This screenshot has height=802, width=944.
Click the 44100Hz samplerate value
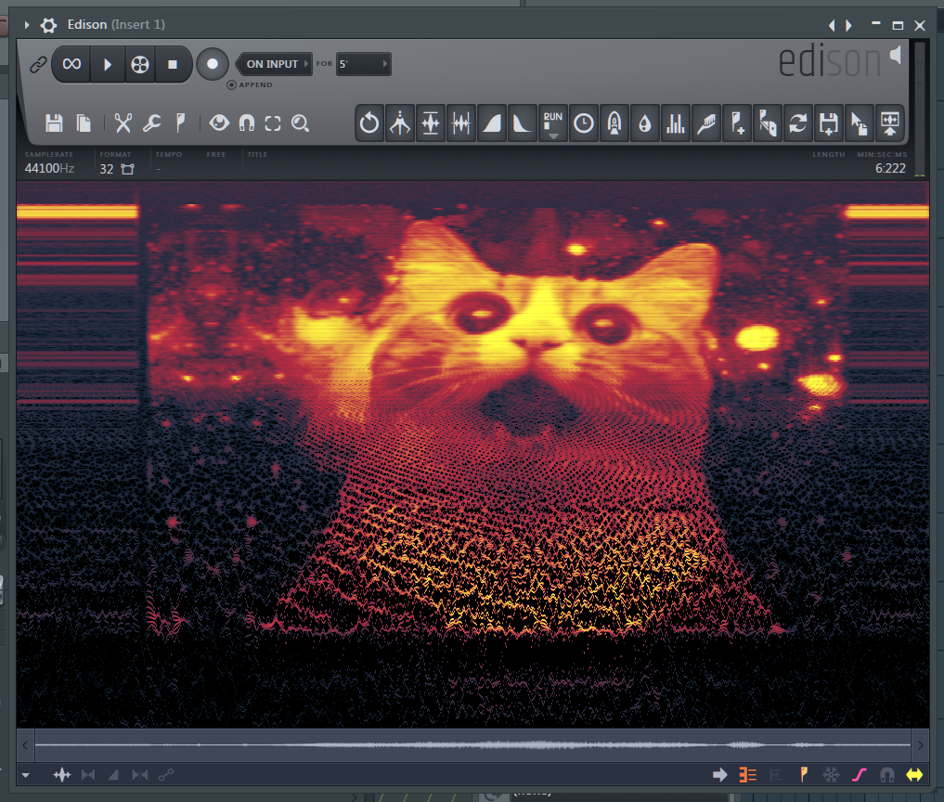click(49, 169)
